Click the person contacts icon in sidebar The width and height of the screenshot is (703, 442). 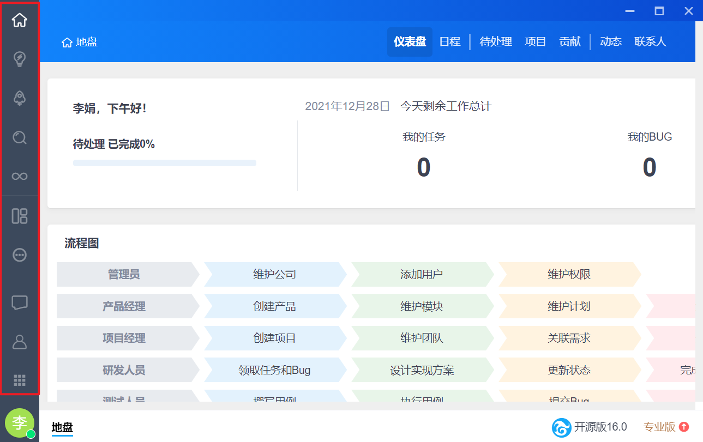20,342
